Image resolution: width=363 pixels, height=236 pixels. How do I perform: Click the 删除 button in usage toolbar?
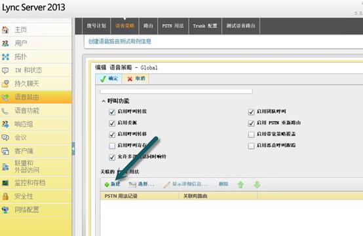[x=223, y=184]
